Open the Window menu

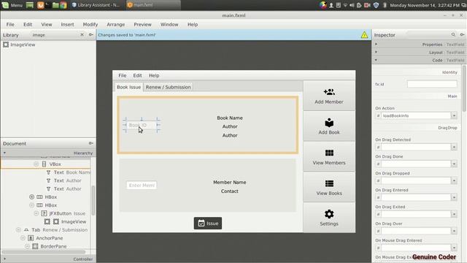[169, 24]
